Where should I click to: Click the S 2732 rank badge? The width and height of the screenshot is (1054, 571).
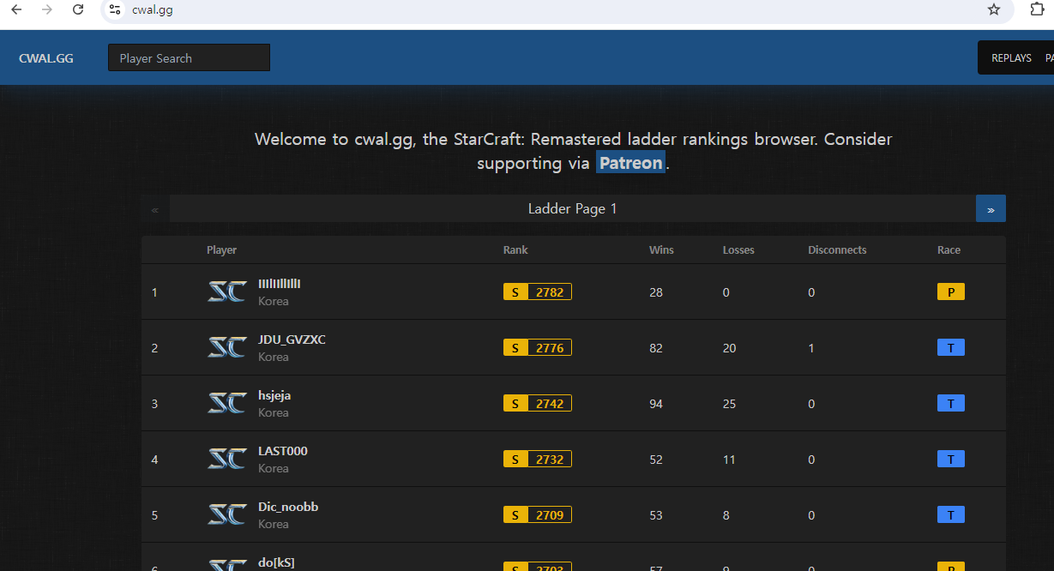[538, 460]
